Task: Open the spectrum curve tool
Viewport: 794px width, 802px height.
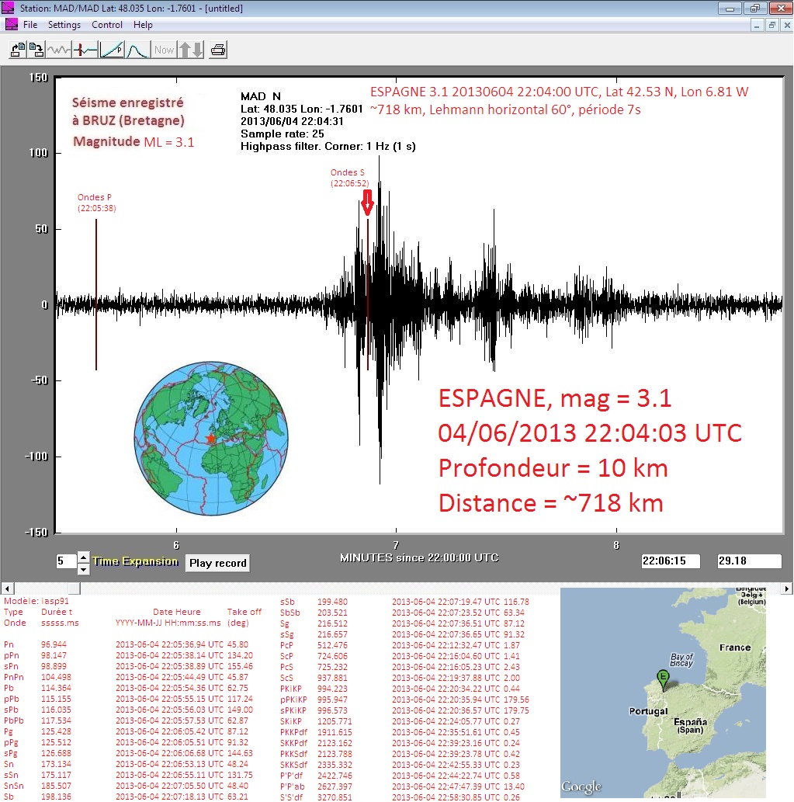Action: (x=137, y=50)
